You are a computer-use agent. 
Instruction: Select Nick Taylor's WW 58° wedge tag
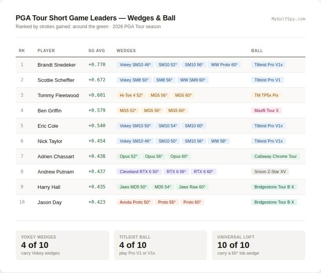pyautogui.click(x=219, y=141)
